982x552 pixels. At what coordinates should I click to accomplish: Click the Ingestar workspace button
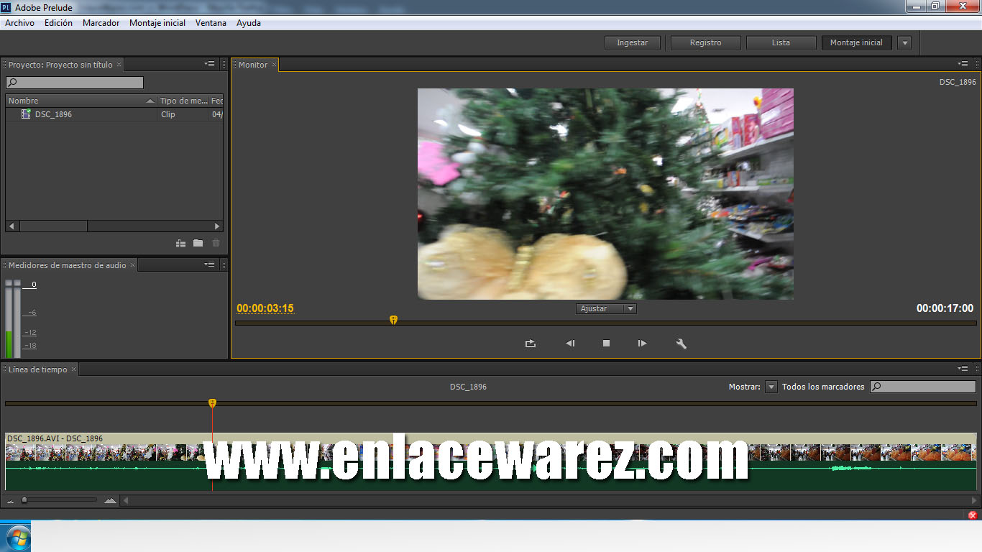point(632,43)
